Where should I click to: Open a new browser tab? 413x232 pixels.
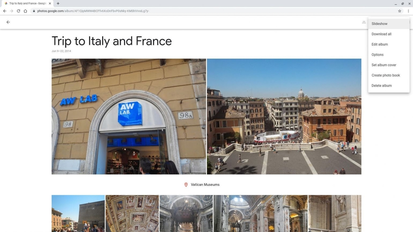[x=58, y=3]
